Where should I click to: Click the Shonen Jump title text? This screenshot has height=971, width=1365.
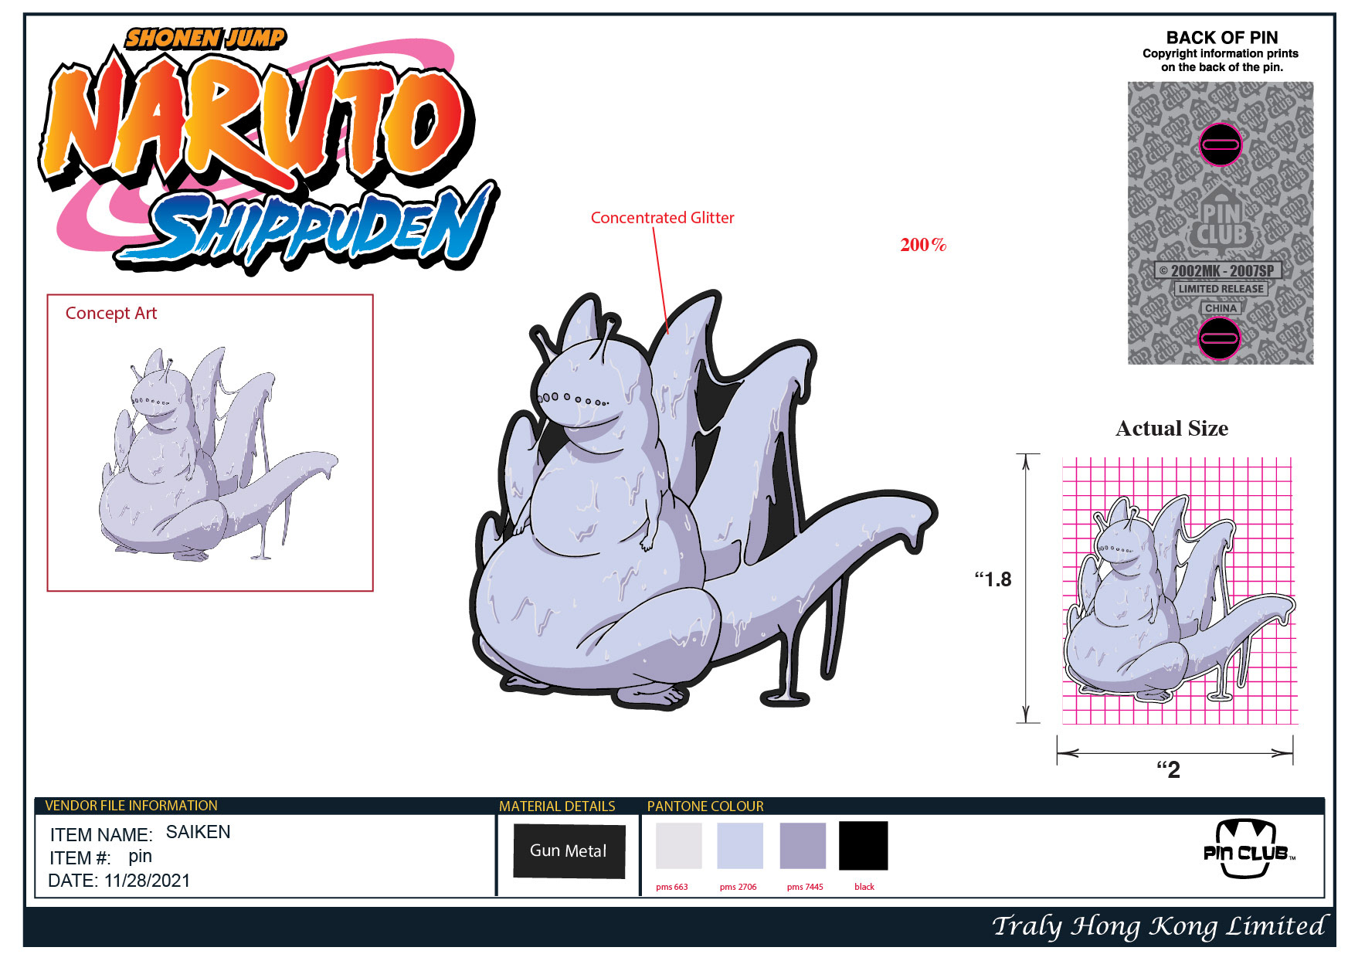(x=205, y=38)
